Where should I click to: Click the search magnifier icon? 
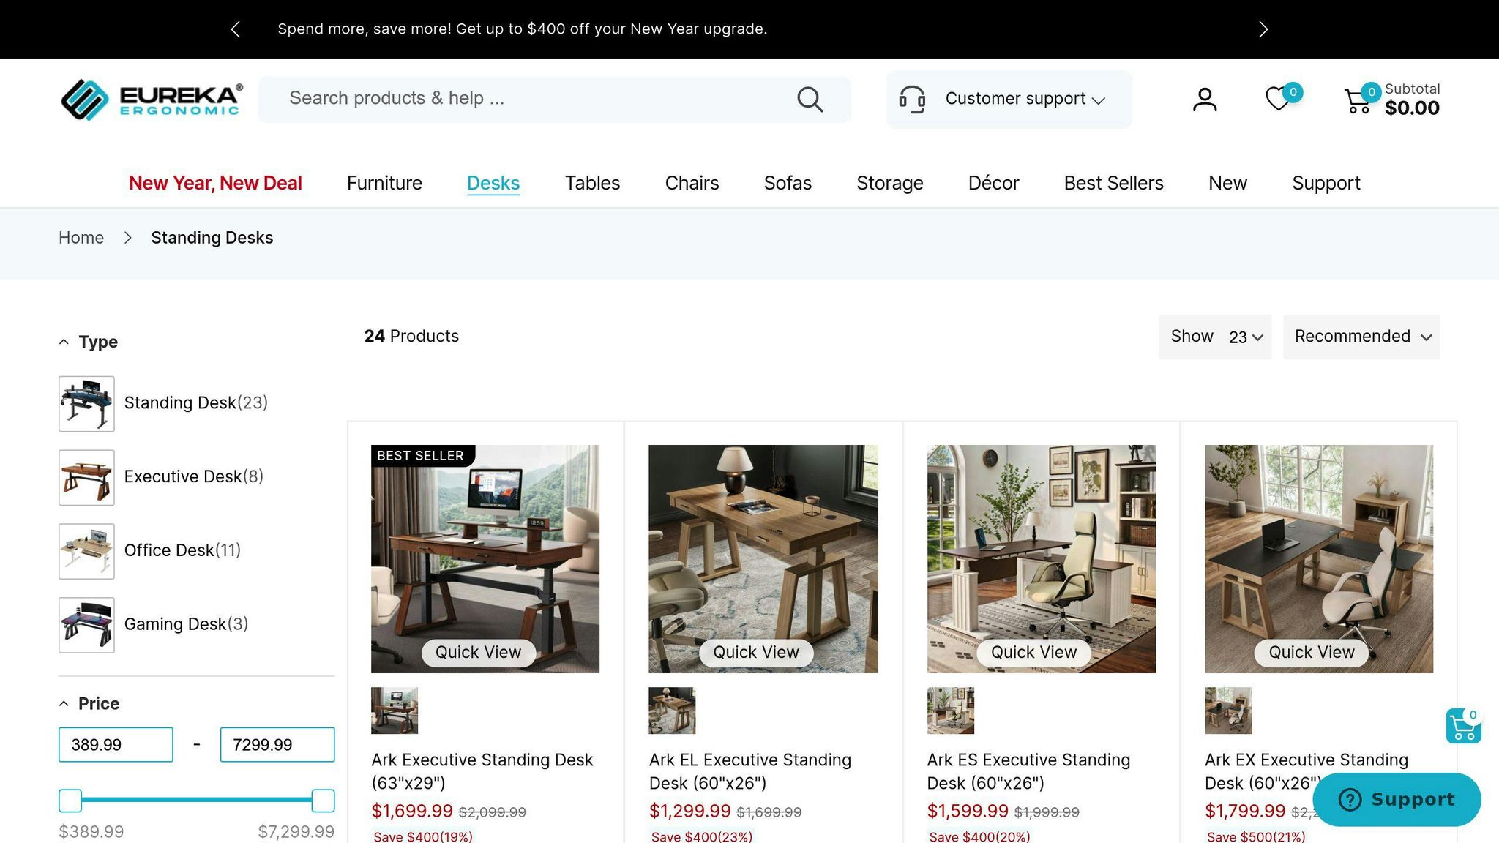click(x=810, y=99)
